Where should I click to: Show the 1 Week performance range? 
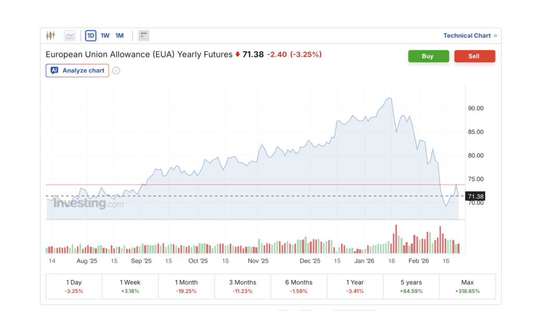pos(130,286)
